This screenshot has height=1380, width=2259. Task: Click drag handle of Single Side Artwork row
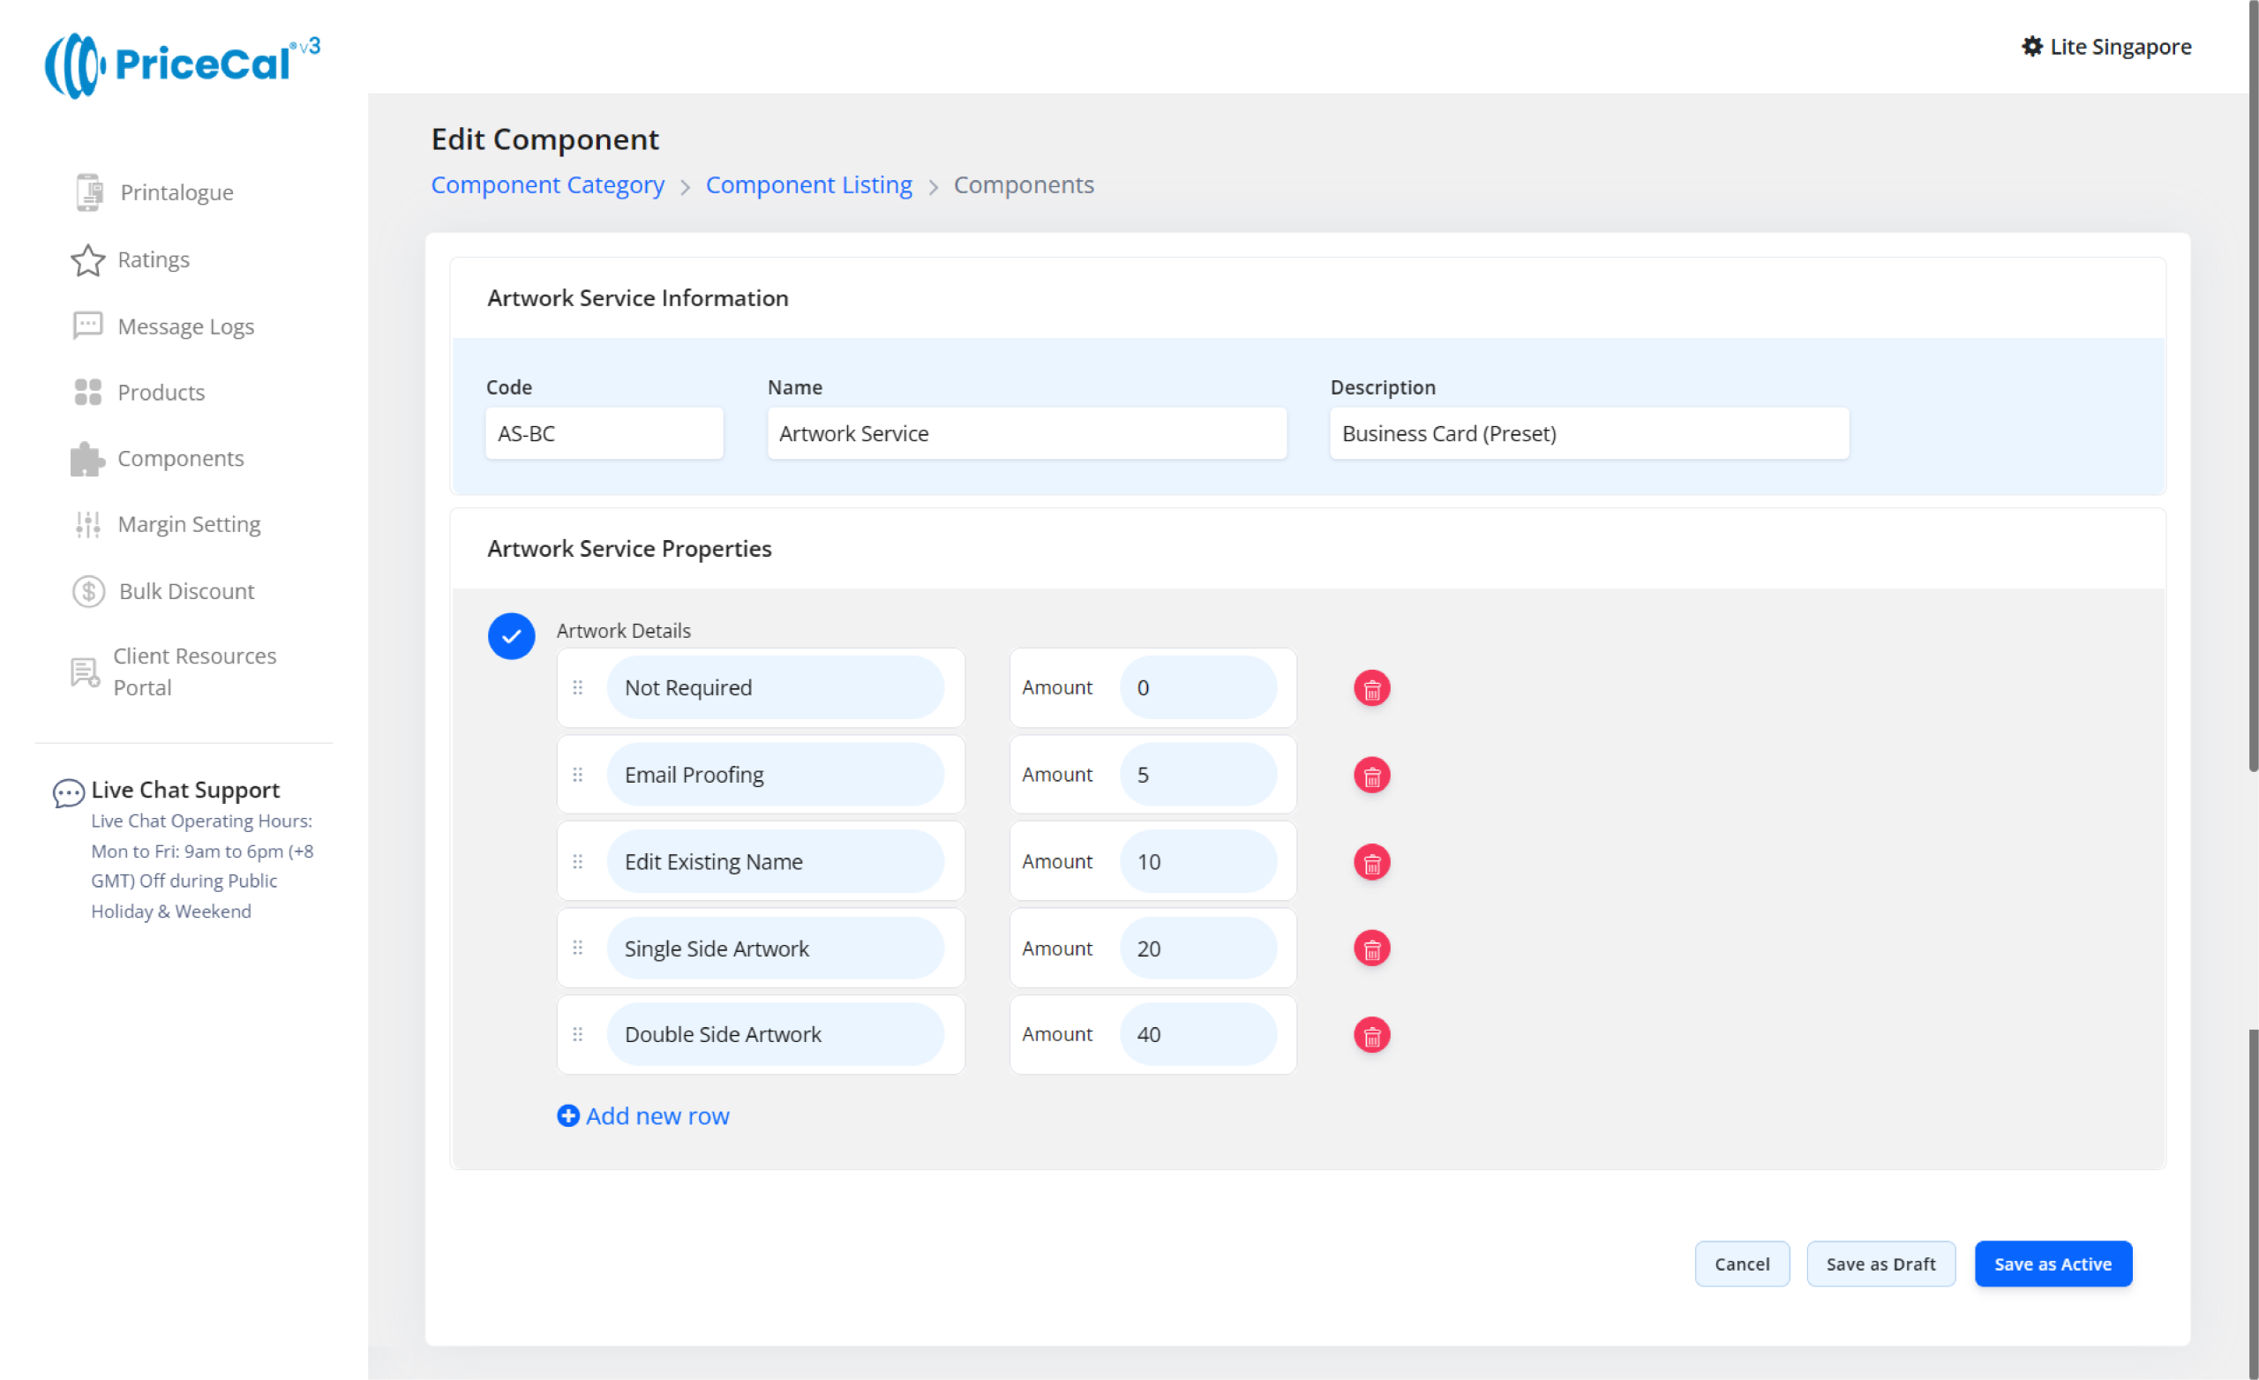coord(578,949)
